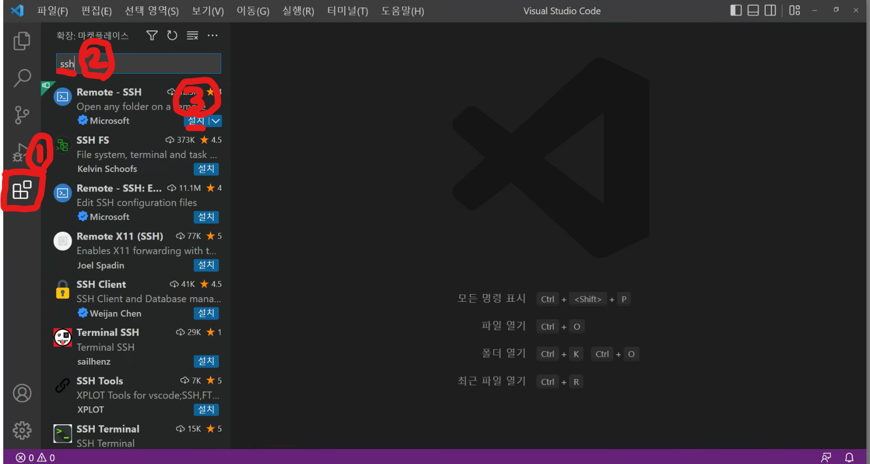870x464 pixels.
Task: Clear extension search results icon
Action: click(x=192, y=36)
